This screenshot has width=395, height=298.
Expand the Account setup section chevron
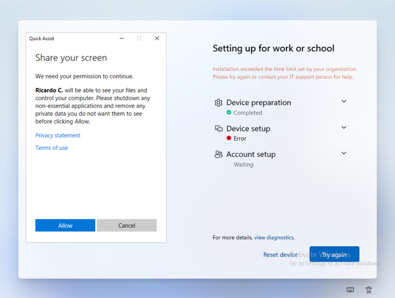[344, 153]
